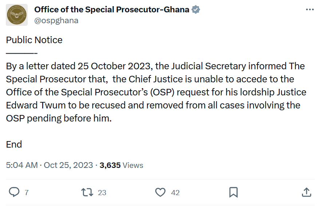
Task: Click the reply count showing 7
Action: tap(27, 193)
